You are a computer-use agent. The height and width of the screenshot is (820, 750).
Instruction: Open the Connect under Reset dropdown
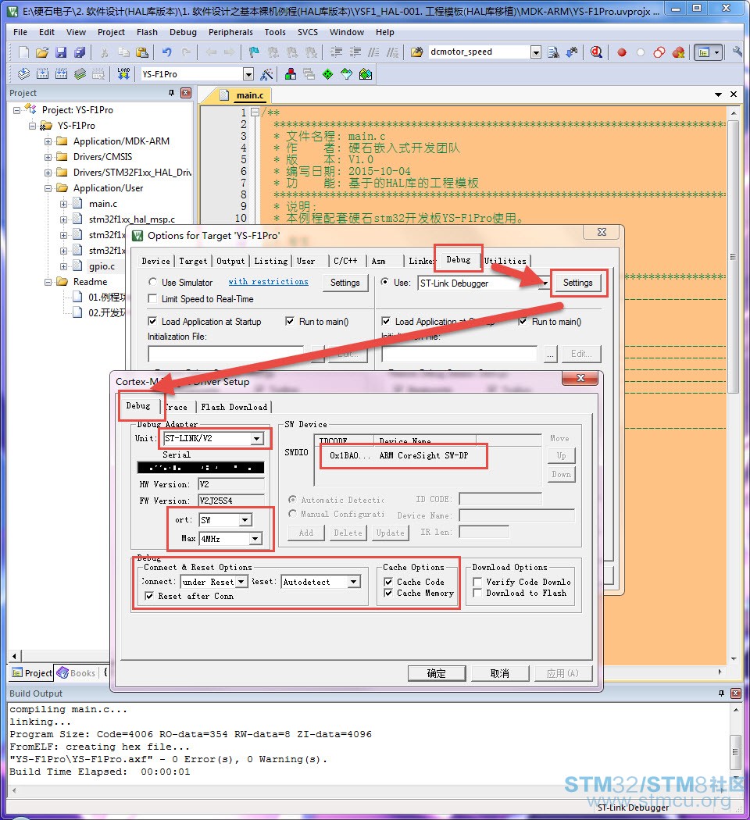click(x=241, y=582)
